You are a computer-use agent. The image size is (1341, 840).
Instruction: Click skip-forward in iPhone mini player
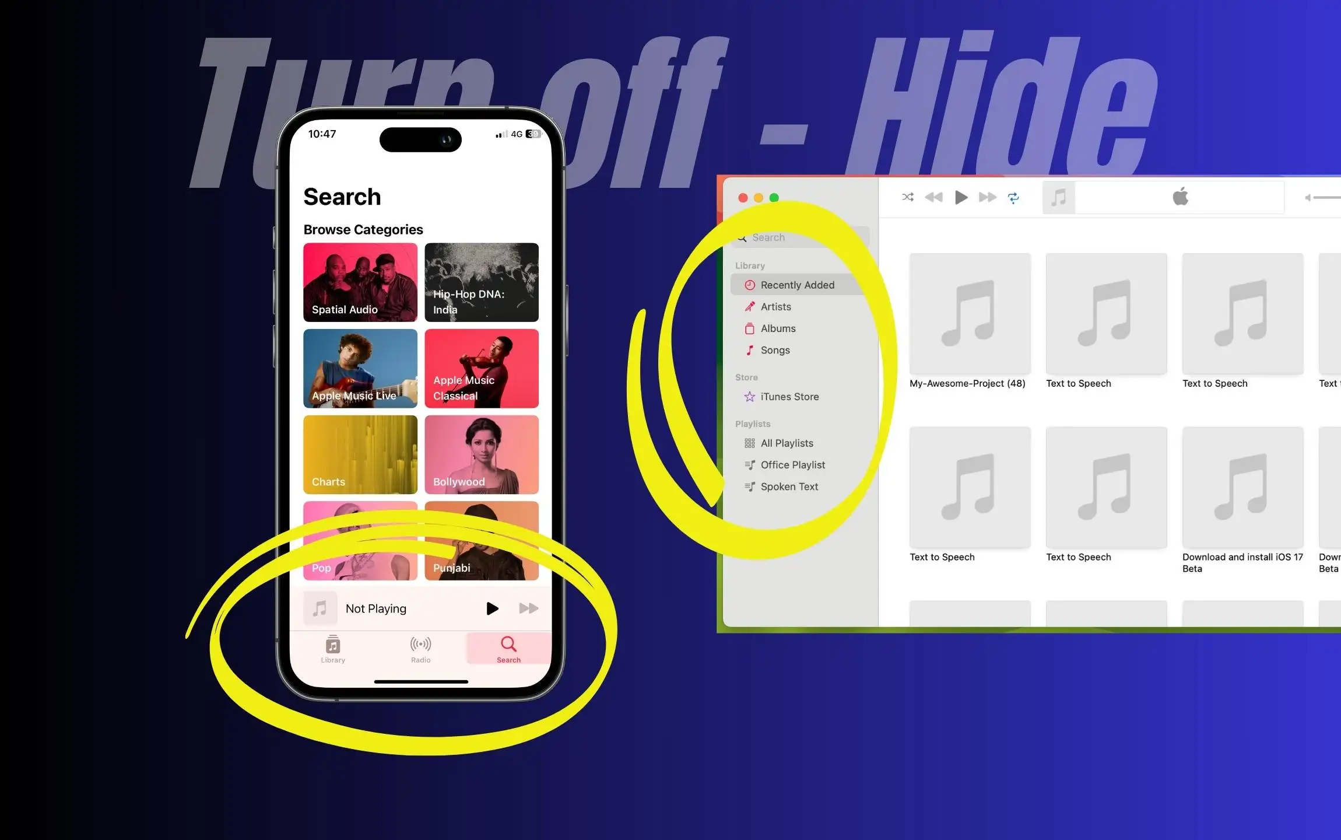pos(530,608)
